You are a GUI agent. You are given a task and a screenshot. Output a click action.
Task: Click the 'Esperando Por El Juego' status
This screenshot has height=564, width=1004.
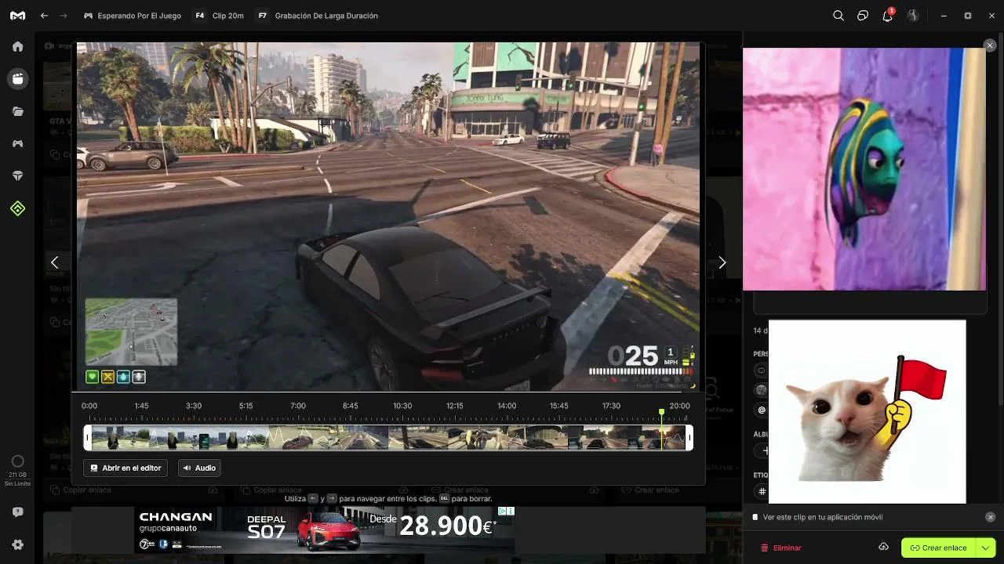[132, 16]
